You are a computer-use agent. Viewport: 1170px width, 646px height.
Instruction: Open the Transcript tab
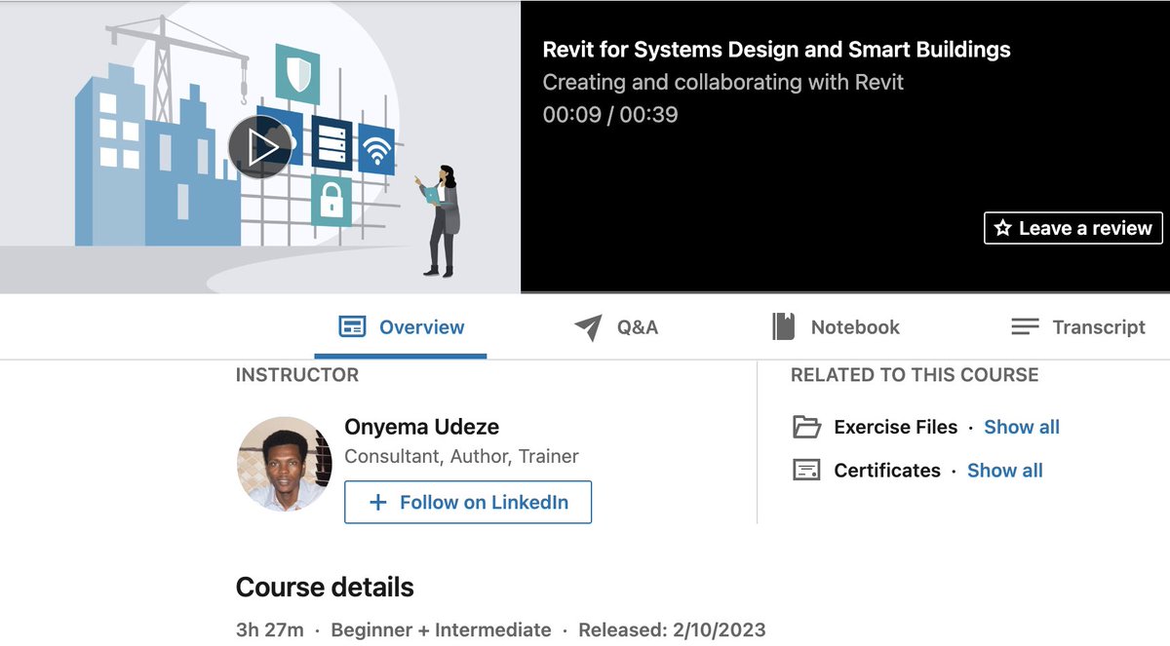(x=1078, y=327)
